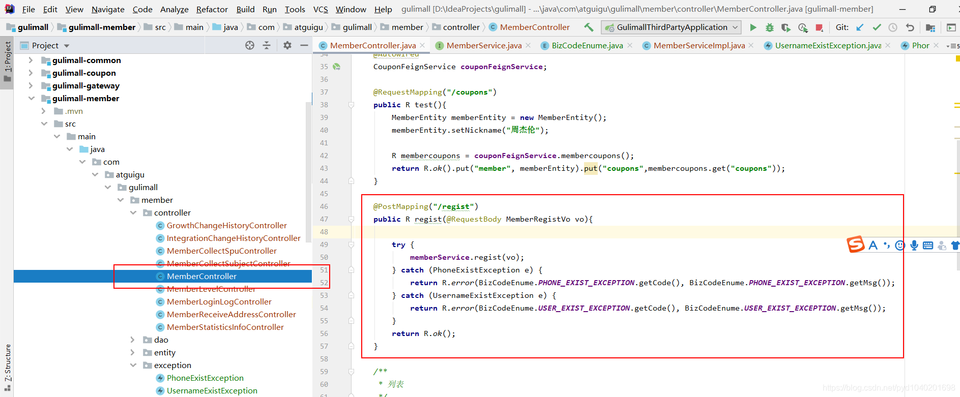Rollback changes with undo arrow icon
The height and width of the screenshot is (397, 960).
click(910, 27)
